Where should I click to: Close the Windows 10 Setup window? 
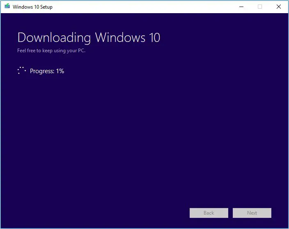(279, 7)
